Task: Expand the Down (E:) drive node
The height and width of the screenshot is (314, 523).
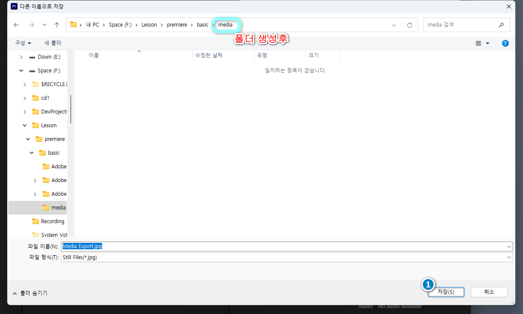Action: [21, 57]
